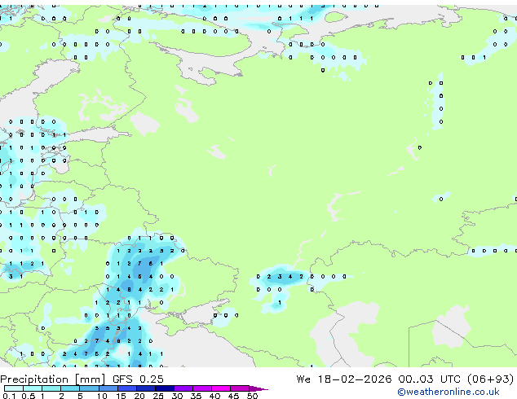Select the 30–35 mm purple swatch
This screenshot has width=517, height=399.
(183, 388)
